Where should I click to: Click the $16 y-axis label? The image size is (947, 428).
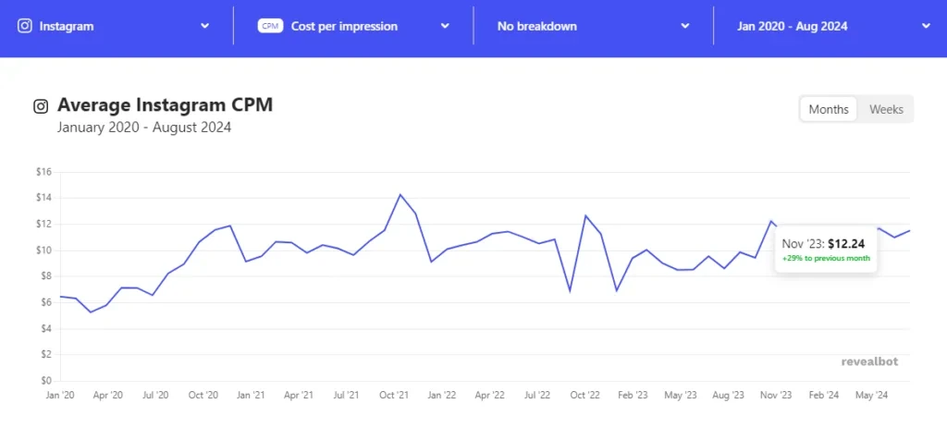click(x=44, y=172)
